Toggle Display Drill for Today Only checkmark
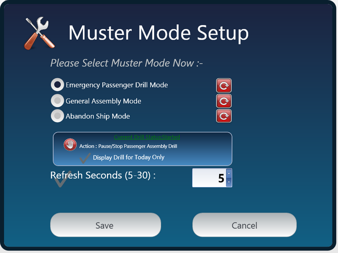Screen dimensions: 338x253 [85, 158]
